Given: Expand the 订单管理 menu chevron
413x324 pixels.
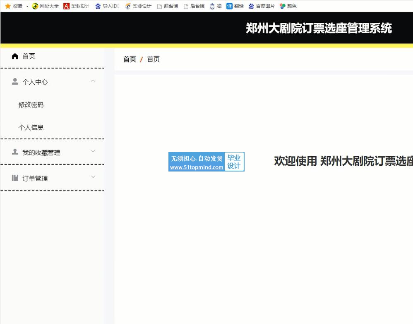Looking at the screenshot, I should 93,177.
